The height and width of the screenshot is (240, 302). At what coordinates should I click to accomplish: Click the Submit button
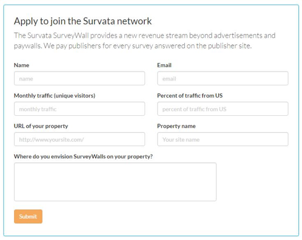pos(28,216)
